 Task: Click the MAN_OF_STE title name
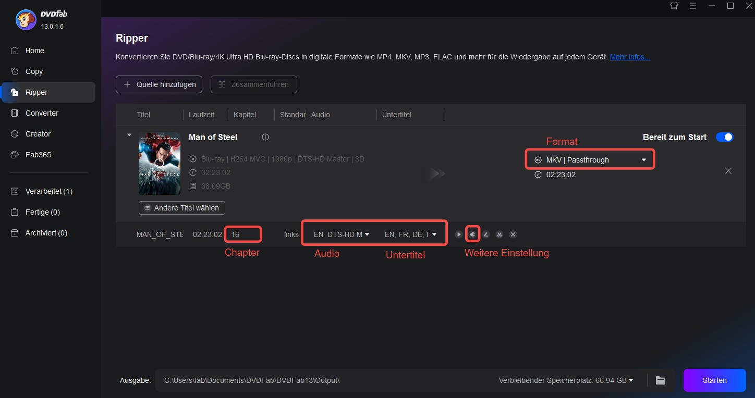[160, 234]
